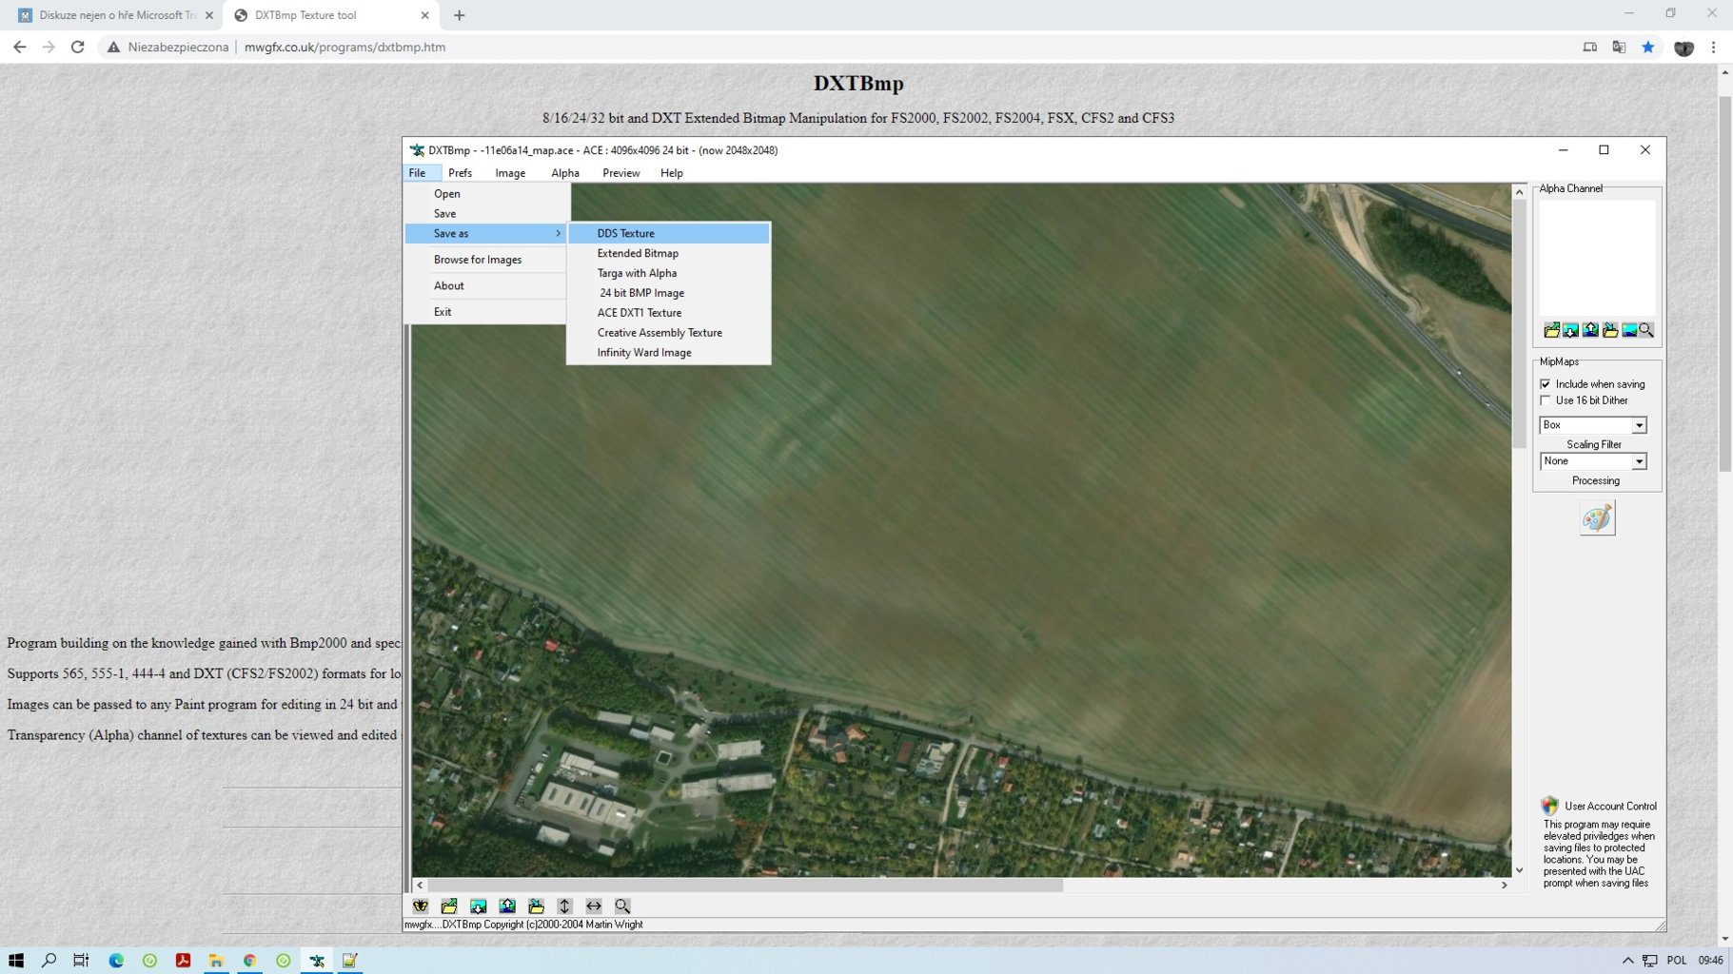
Task: Open a new browser tab
Action: point(460,15)
